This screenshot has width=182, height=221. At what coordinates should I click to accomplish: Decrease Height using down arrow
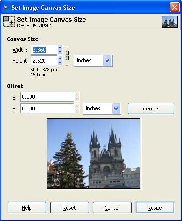pyautogui.click(x=60, y=63)
